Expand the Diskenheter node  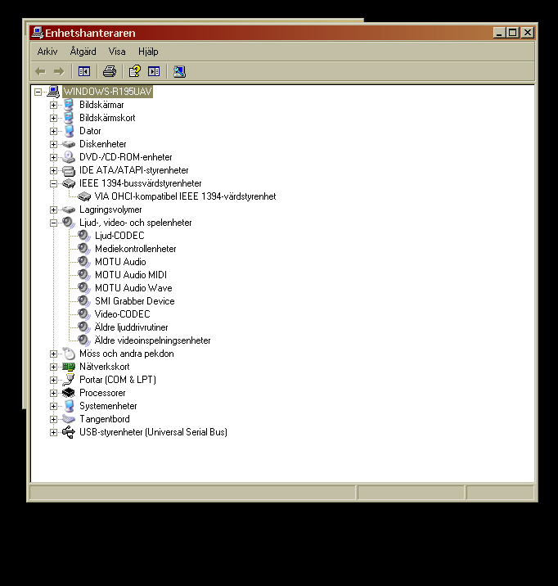click(53, 144)
